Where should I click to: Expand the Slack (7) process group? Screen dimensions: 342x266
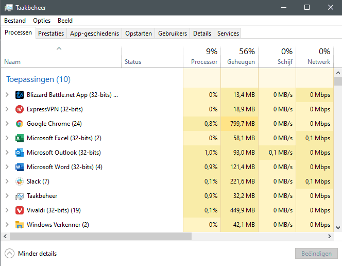(7, 181)
